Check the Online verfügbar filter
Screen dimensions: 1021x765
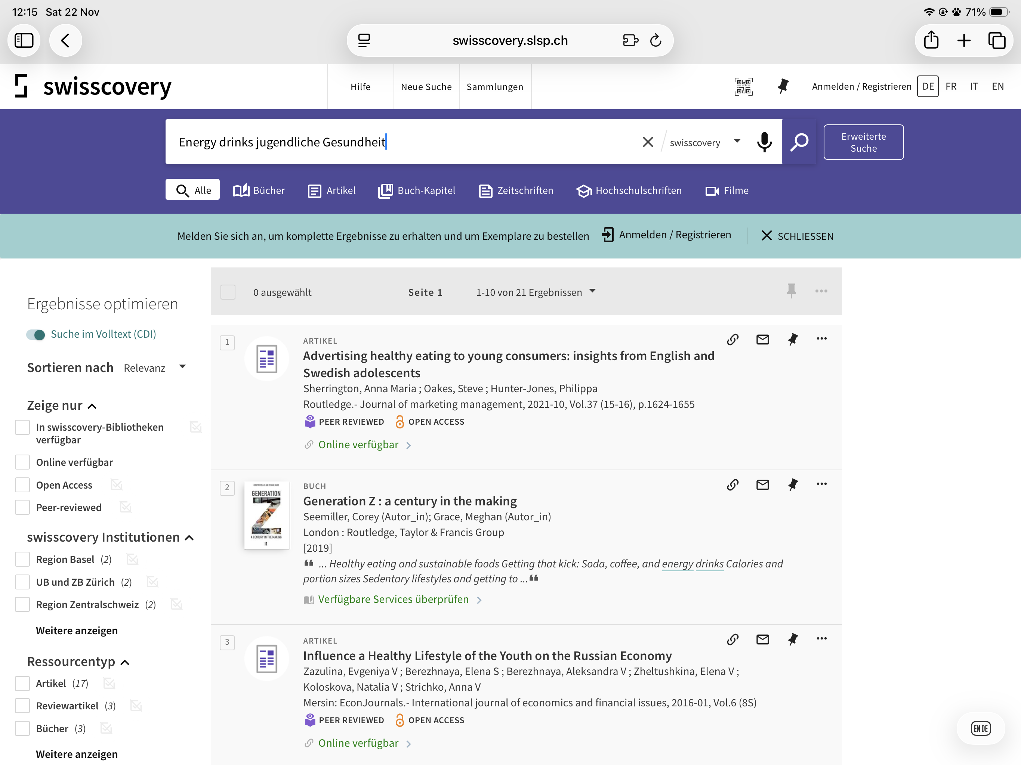[22, 462]
